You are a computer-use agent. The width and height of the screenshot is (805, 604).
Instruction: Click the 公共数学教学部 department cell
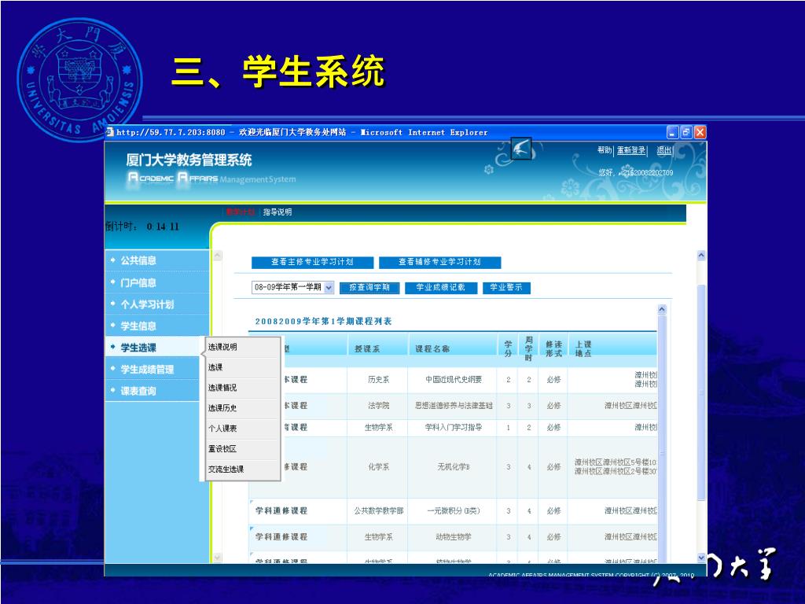click(378, 511)
